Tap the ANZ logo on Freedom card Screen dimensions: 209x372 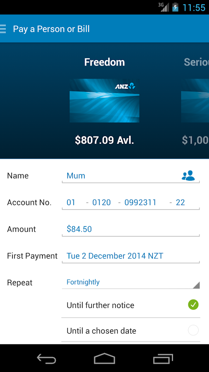pos(125,86)
